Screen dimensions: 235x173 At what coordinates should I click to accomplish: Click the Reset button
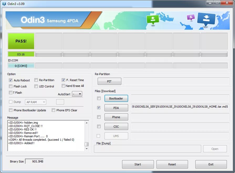(172, 164)
